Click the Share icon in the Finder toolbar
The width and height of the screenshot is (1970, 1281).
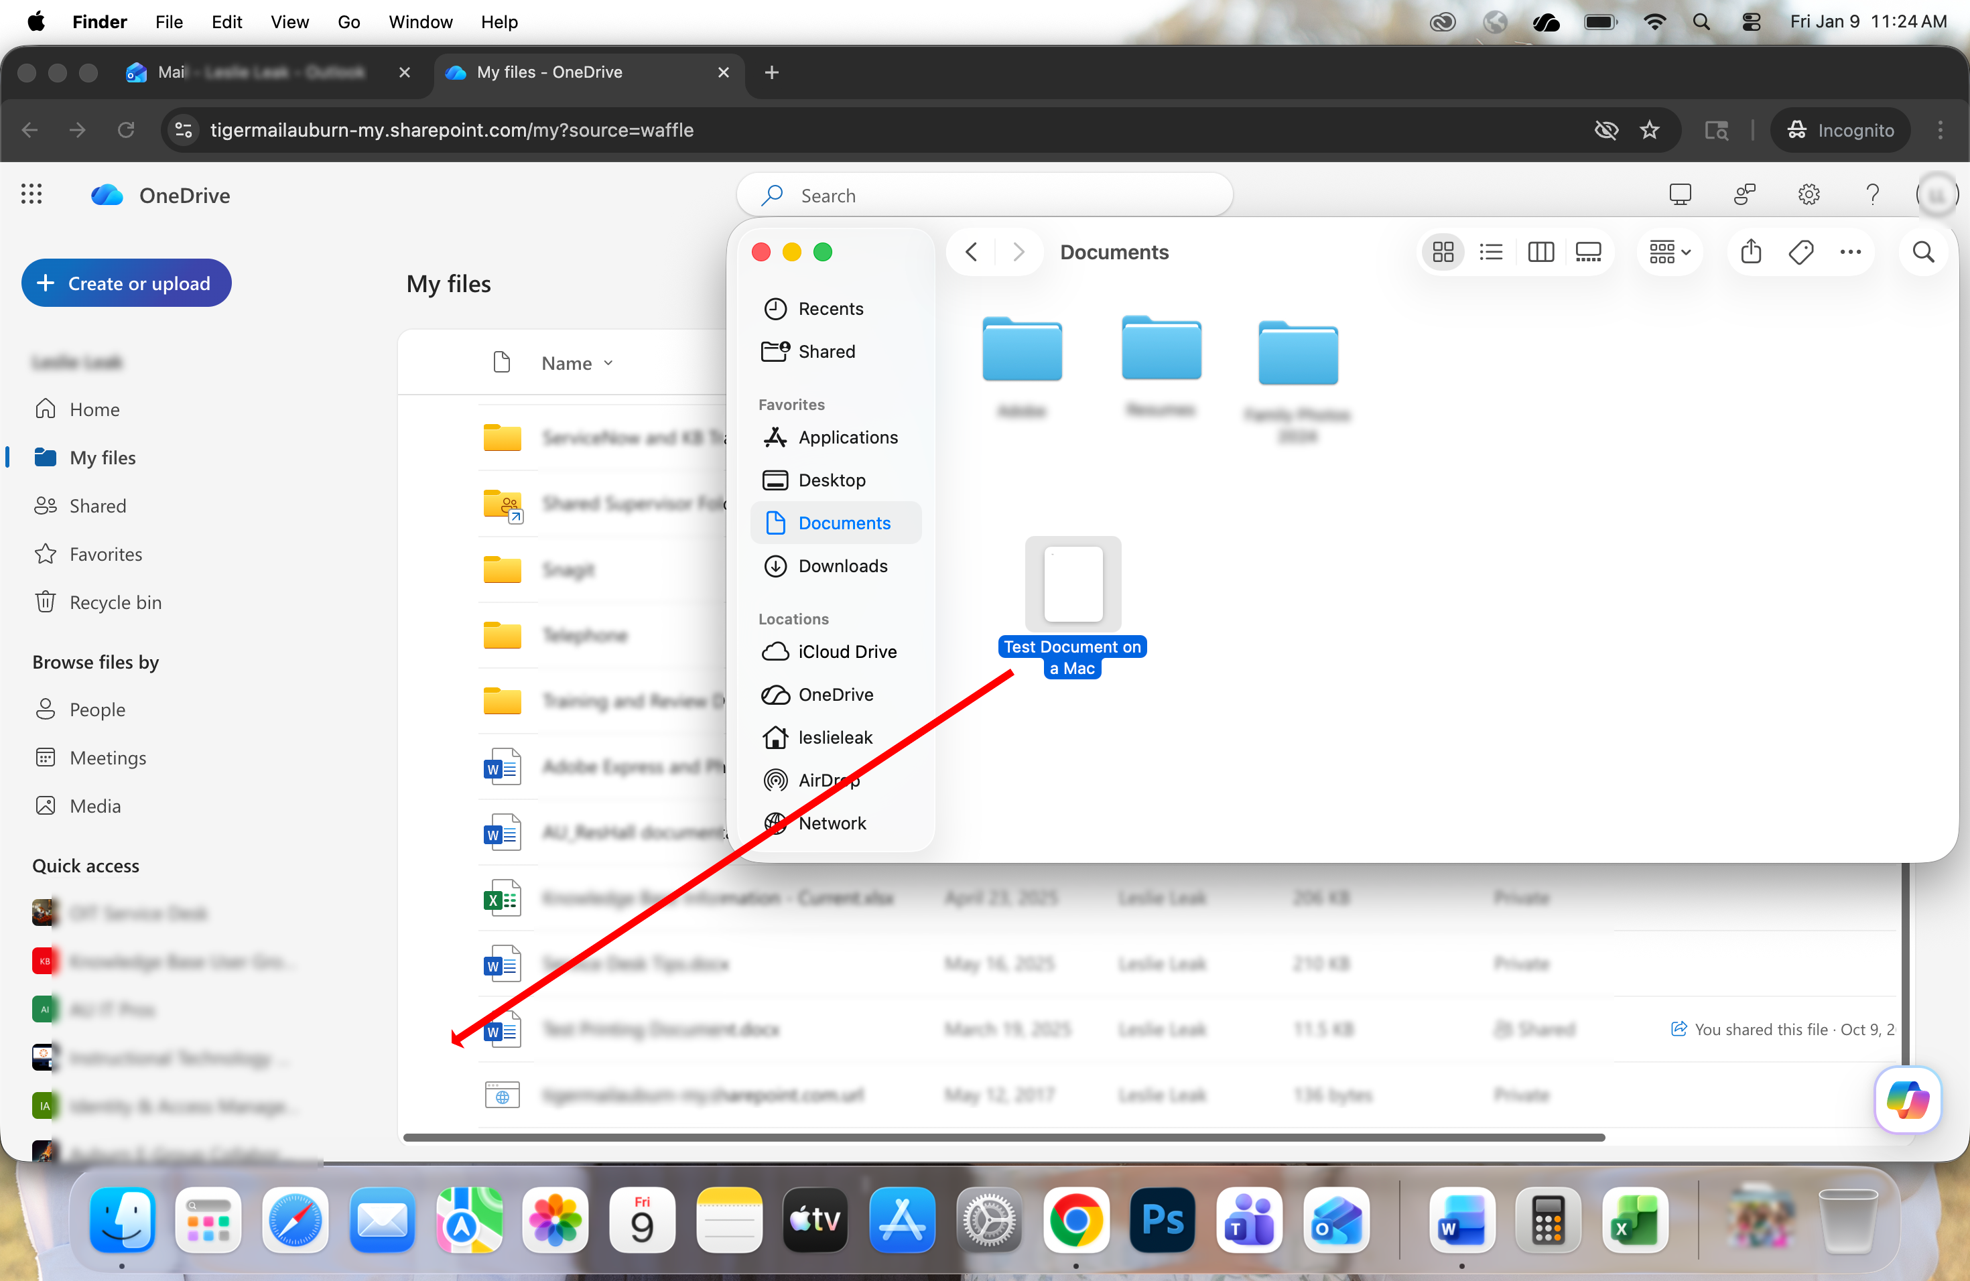1751,253
